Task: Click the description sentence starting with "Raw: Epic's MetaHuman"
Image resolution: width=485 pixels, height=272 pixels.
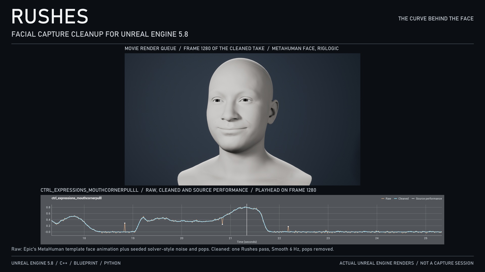Action: pos(173,249)
